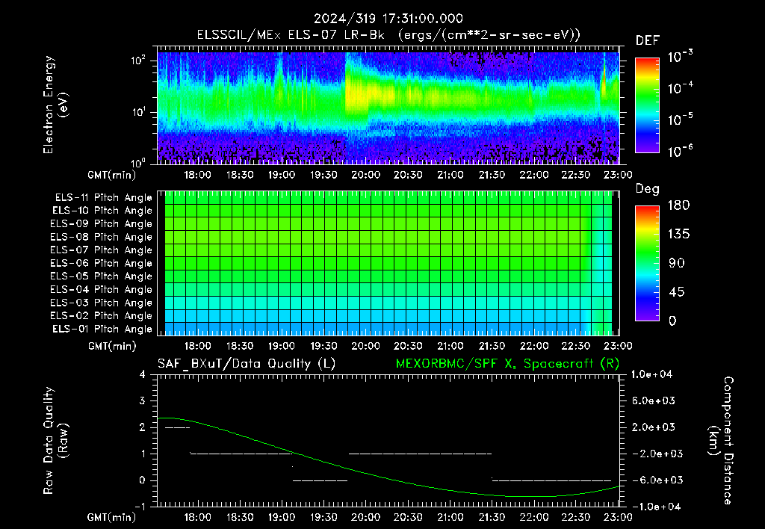Click GMT(min) label under pitch angle panel

(x=112, y=346)
